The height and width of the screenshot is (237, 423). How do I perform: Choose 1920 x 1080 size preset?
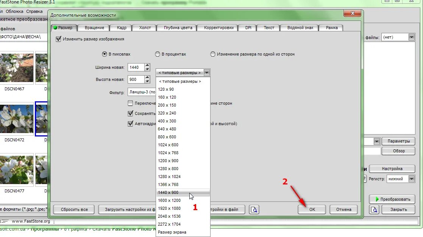pos(183,208)
